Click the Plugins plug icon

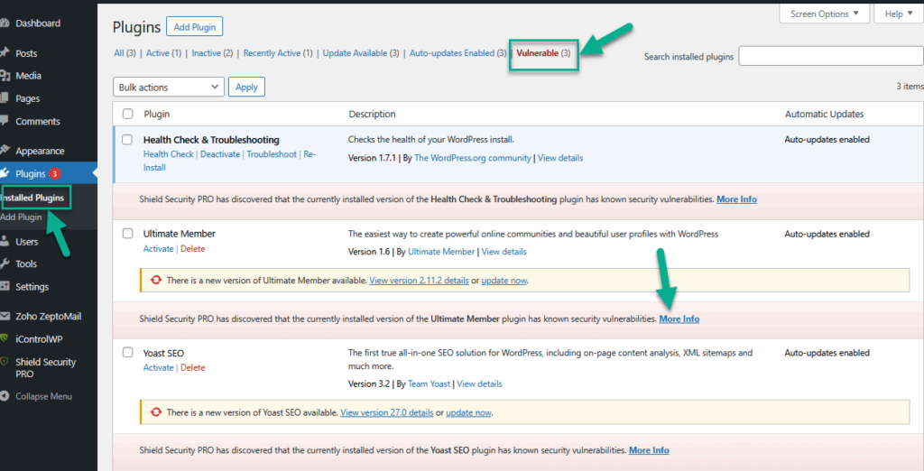click(x=5, y=173)
